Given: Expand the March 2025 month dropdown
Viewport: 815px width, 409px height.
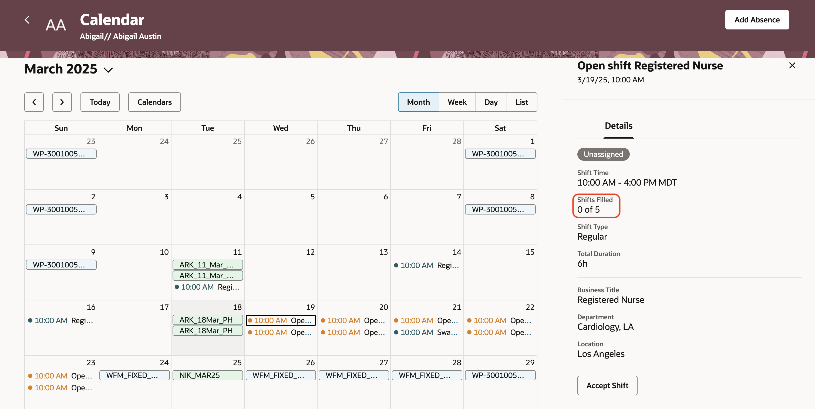Looking at the screenshot, I should click(x=108, y=70).
